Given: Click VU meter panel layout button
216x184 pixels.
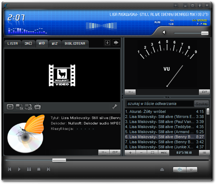Looking at the screenshot, I should (x=204, y=92).
